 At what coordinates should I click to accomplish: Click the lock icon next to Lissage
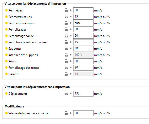[66, 74]
